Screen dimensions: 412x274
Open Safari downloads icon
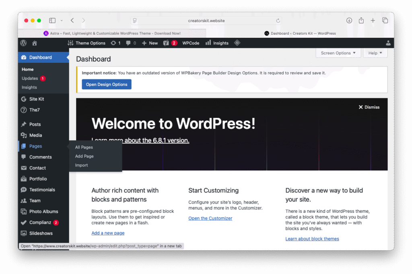coord(349,20)
